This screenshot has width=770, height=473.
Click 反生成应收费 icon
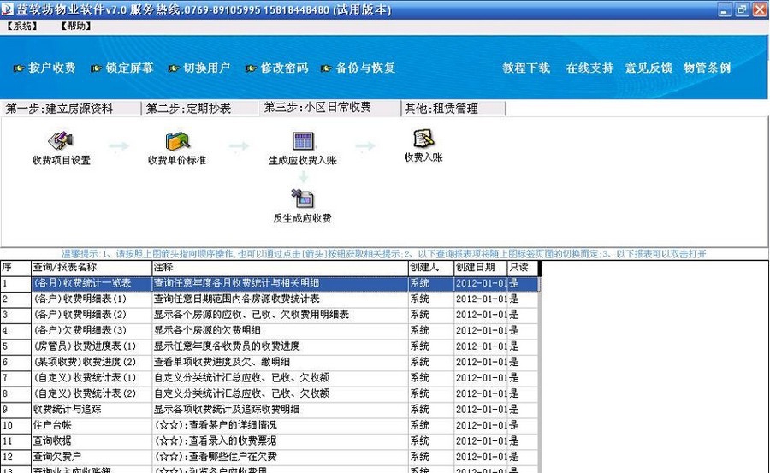(x=303, y=198)
